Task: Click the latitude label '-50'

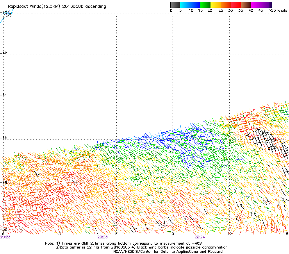Action: point(4,229)
